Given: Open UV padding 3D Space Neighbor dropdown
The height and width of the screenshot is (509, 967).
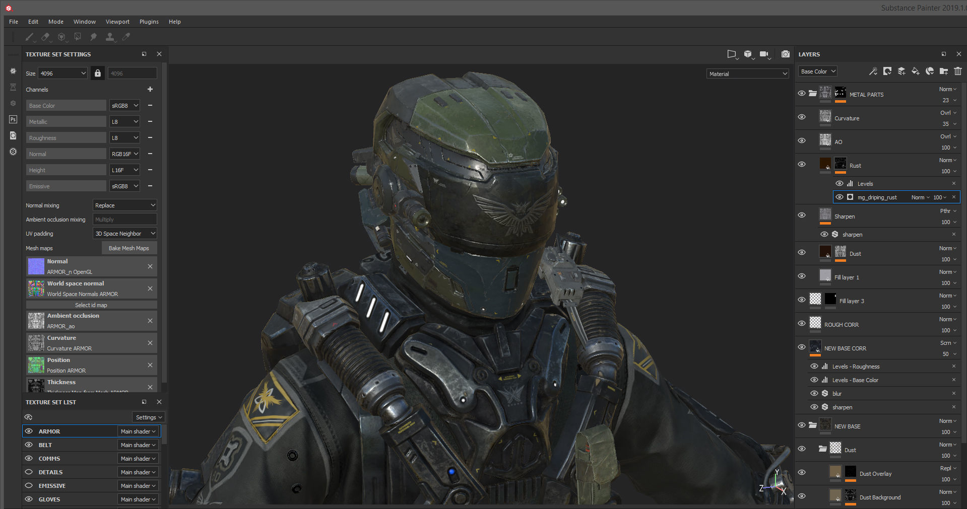Looking at the screenshot, I should click(x=125, y=234).
